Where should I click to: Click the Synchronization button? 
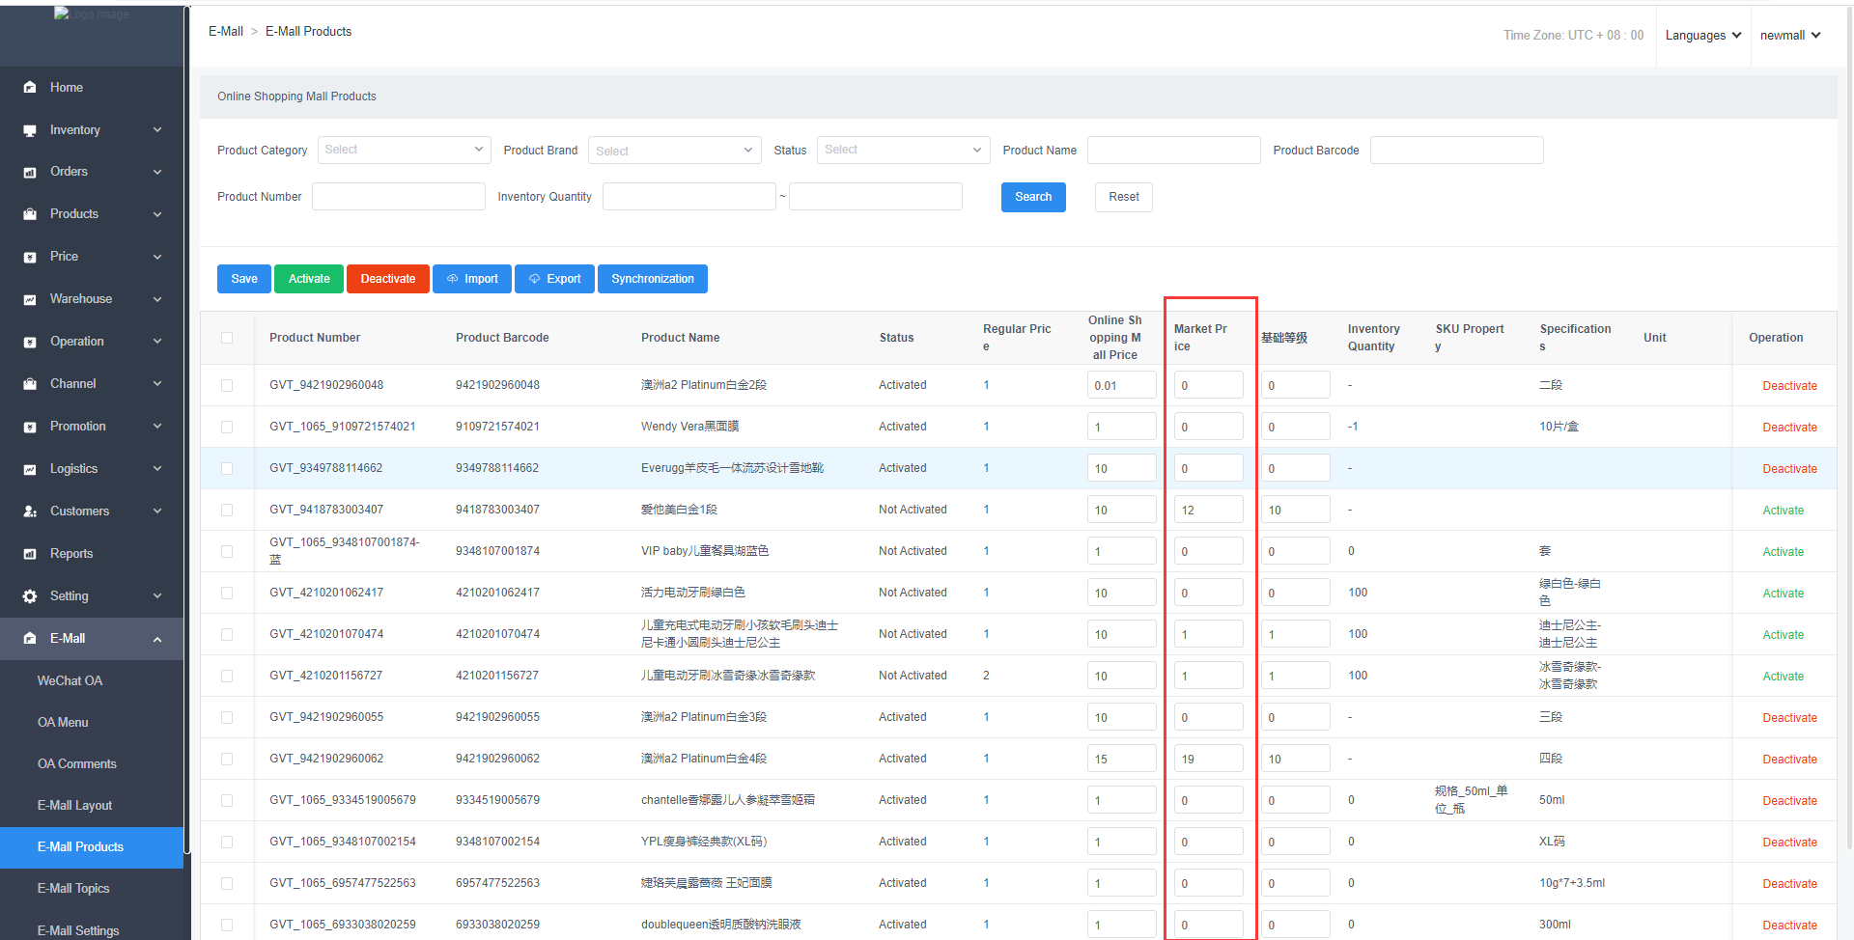[652, 279]
